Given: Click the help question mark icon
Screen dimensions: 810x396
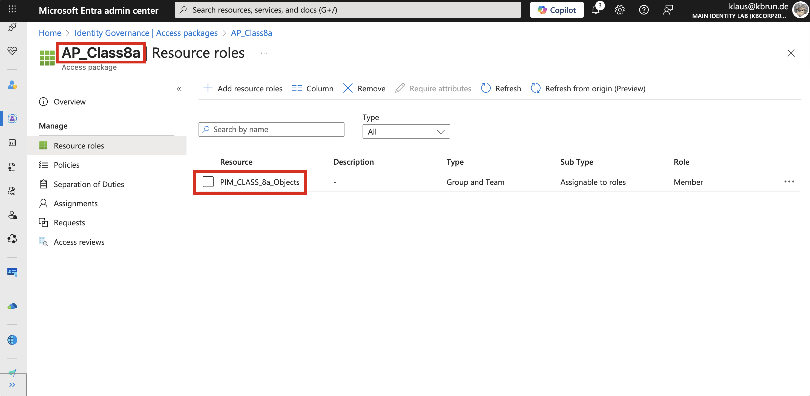Looking at the screenshot, I should [644, 10].
